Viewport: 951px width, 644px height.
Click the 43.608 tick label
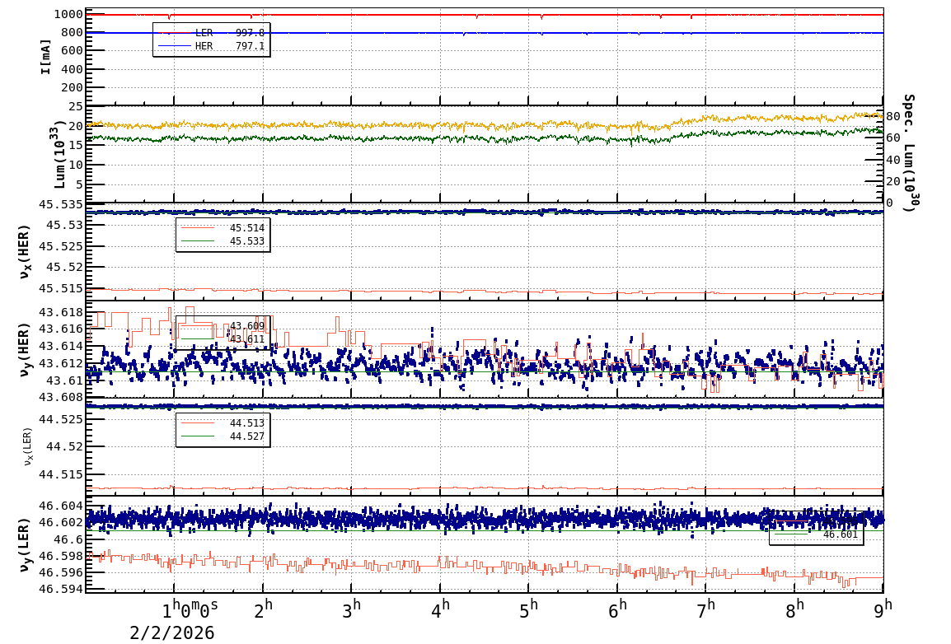click(61, 398)
